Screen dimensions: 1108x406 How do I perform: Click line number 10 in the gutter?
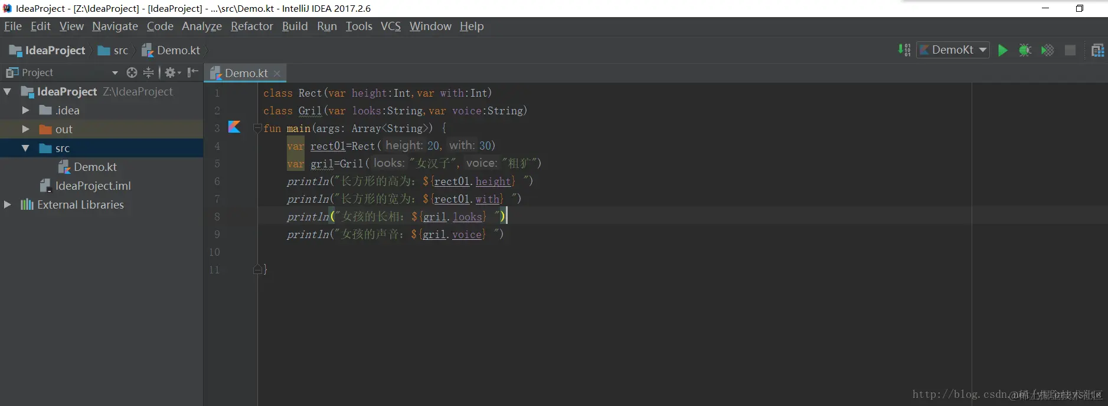point(214,252)
